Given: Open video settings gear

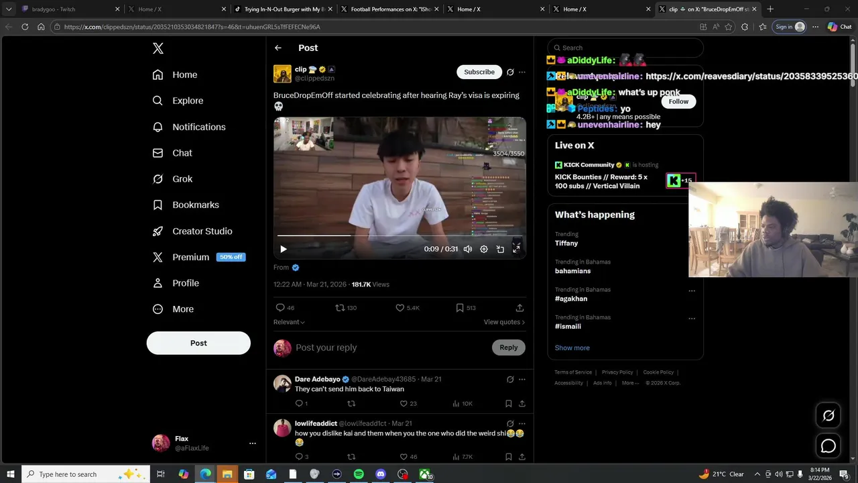Looking at the screenshot, I should (484, 249).
